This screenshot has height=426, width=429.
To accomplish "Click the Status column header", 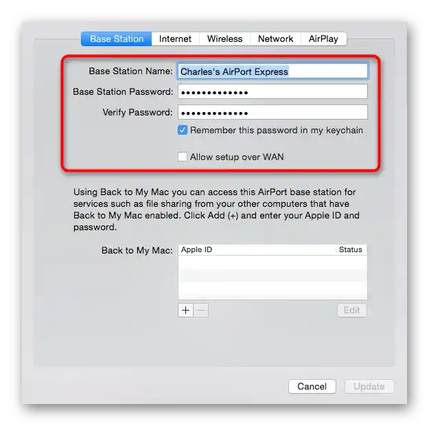I will coord(351,249).
